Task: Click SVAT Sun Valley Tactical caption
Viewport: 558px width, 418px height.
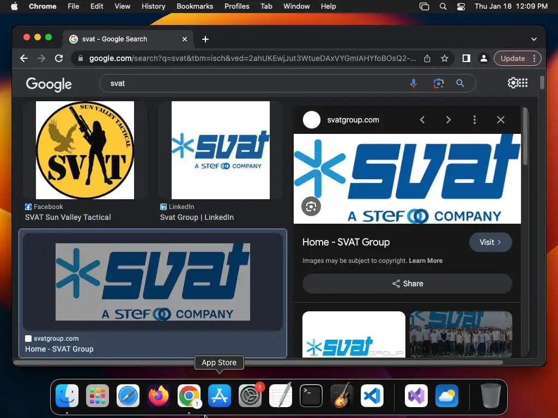Action: [68, 217]
